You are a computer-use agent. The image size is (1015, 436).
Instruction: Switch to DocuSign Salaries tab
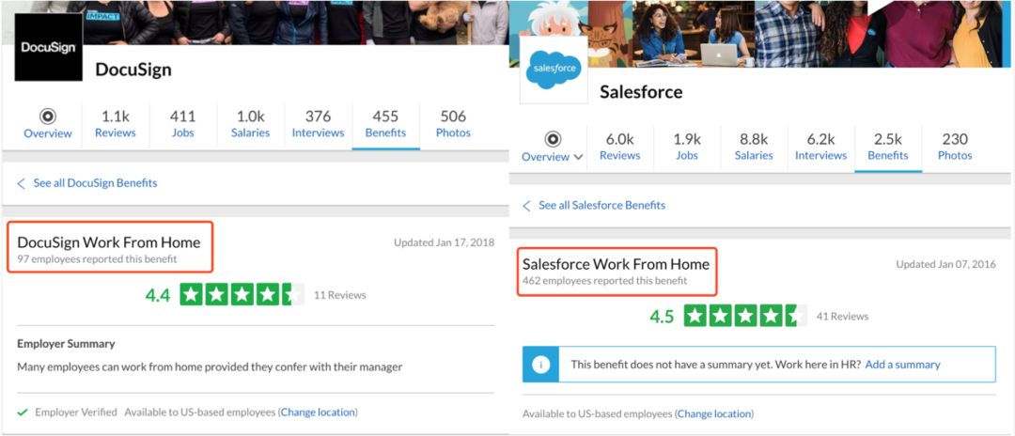coord(250,124)
